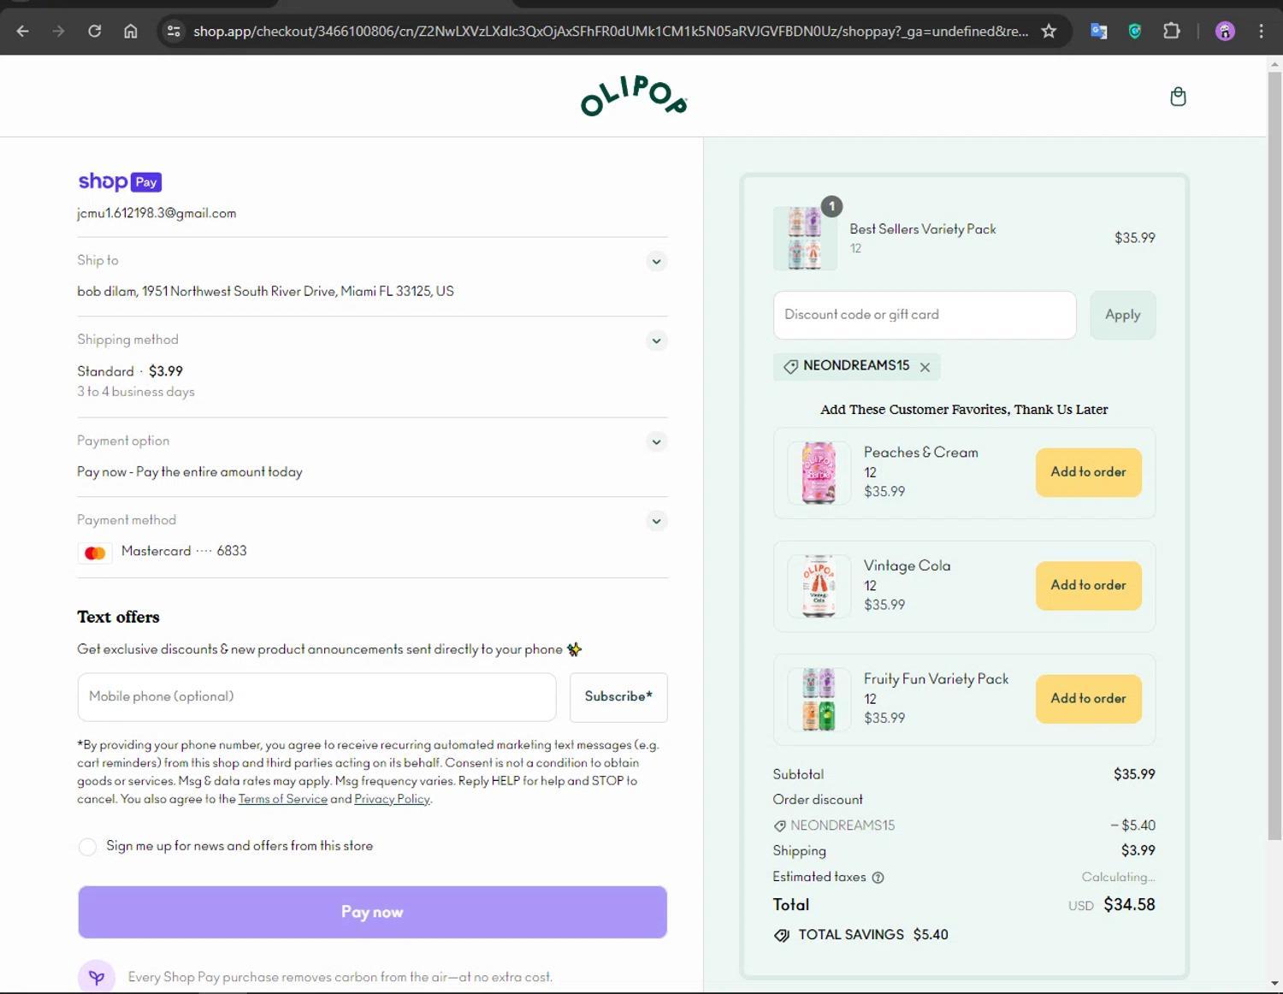
Task: Click the TOTAL SAVINGS $5.40 text
Action: point(873,935)
